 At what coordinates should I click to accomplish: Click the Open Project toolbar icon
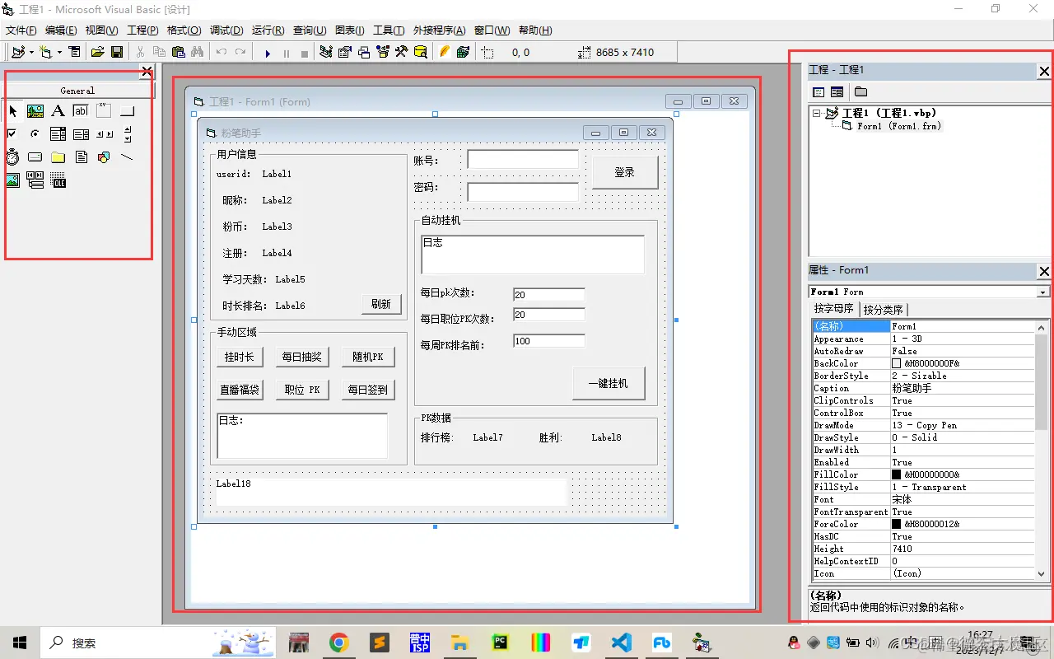point(97,52)
